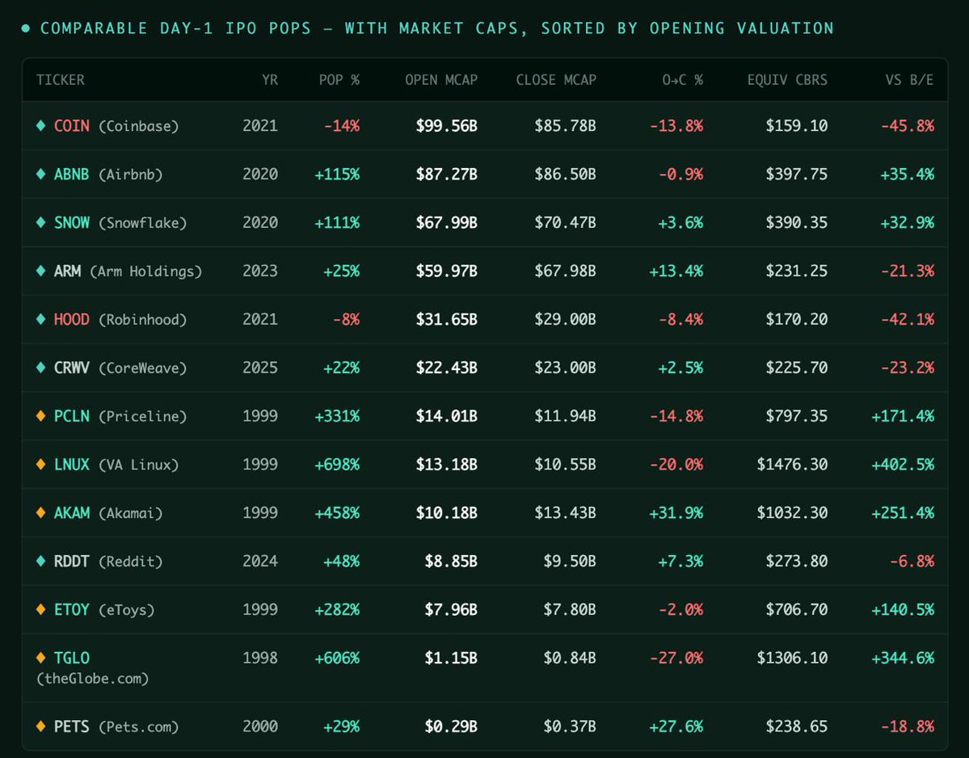
Task: Sort by the POP % column header
Action: point(339,80)
